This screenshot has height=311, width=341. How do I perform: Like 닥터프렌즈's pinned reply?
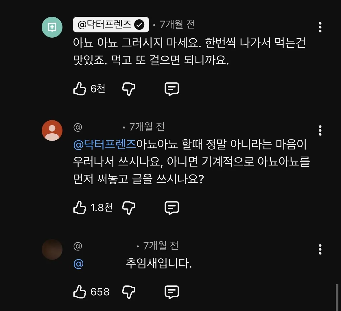coord(80,89)
